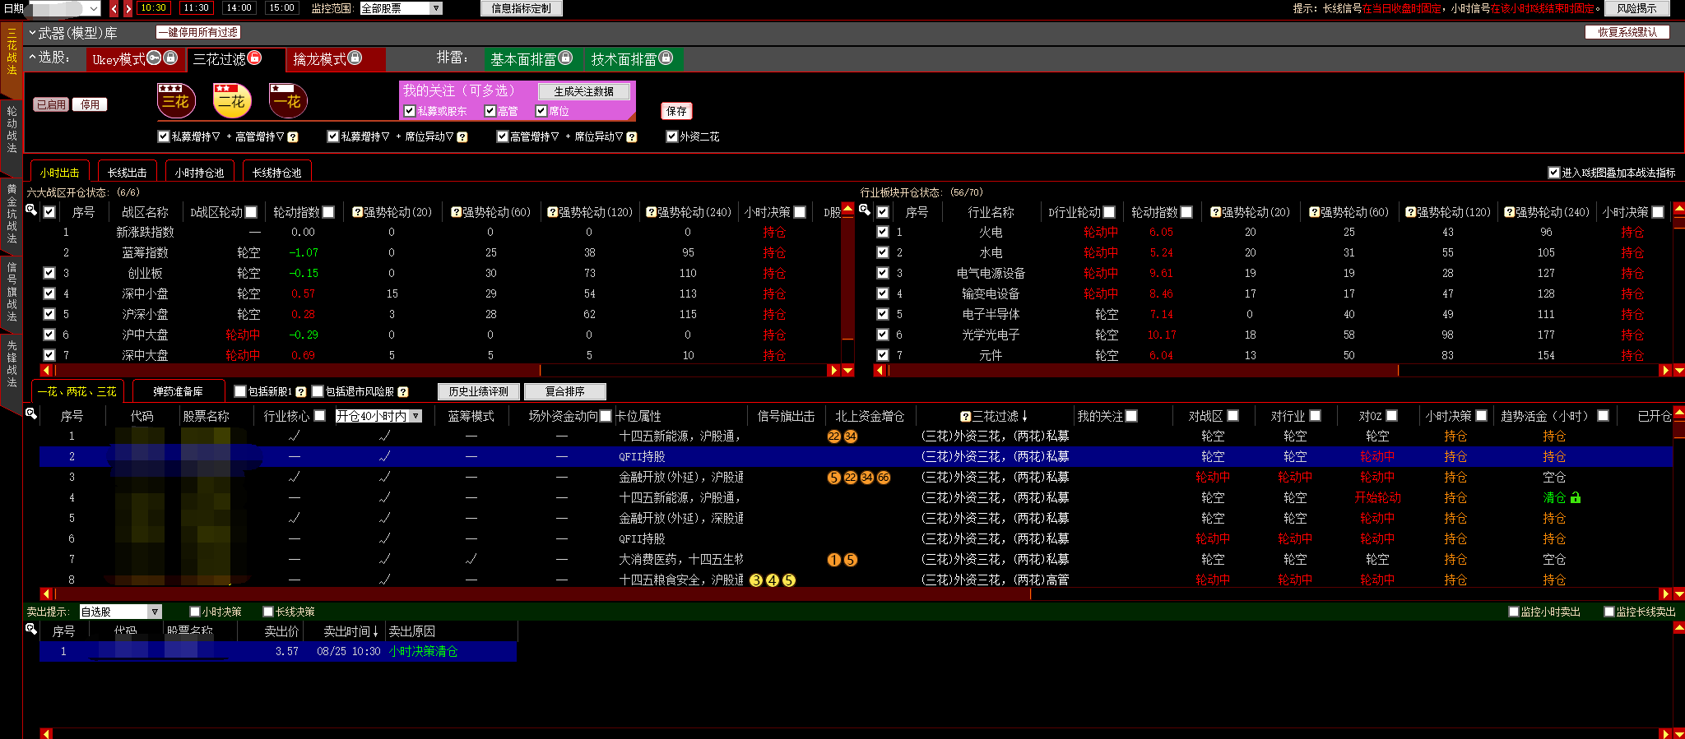Viewport: 1685px width, 739px height.
Task: Open the 监控范围 全部股票 dropdown
Action: tap(436, 8)
